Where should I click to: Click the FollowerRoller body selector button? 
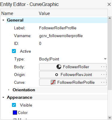[73, 67]
